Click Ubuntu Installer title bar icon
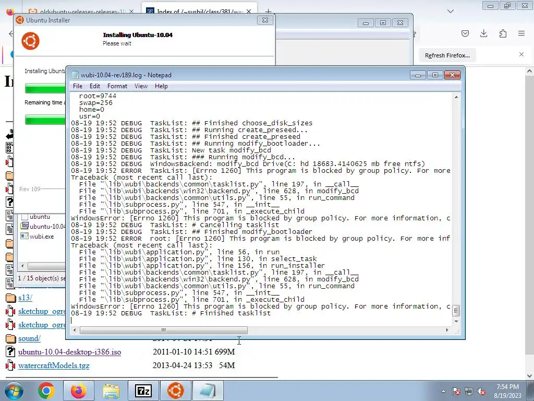This screenshot has width=534, height=401. pos(20,20)
